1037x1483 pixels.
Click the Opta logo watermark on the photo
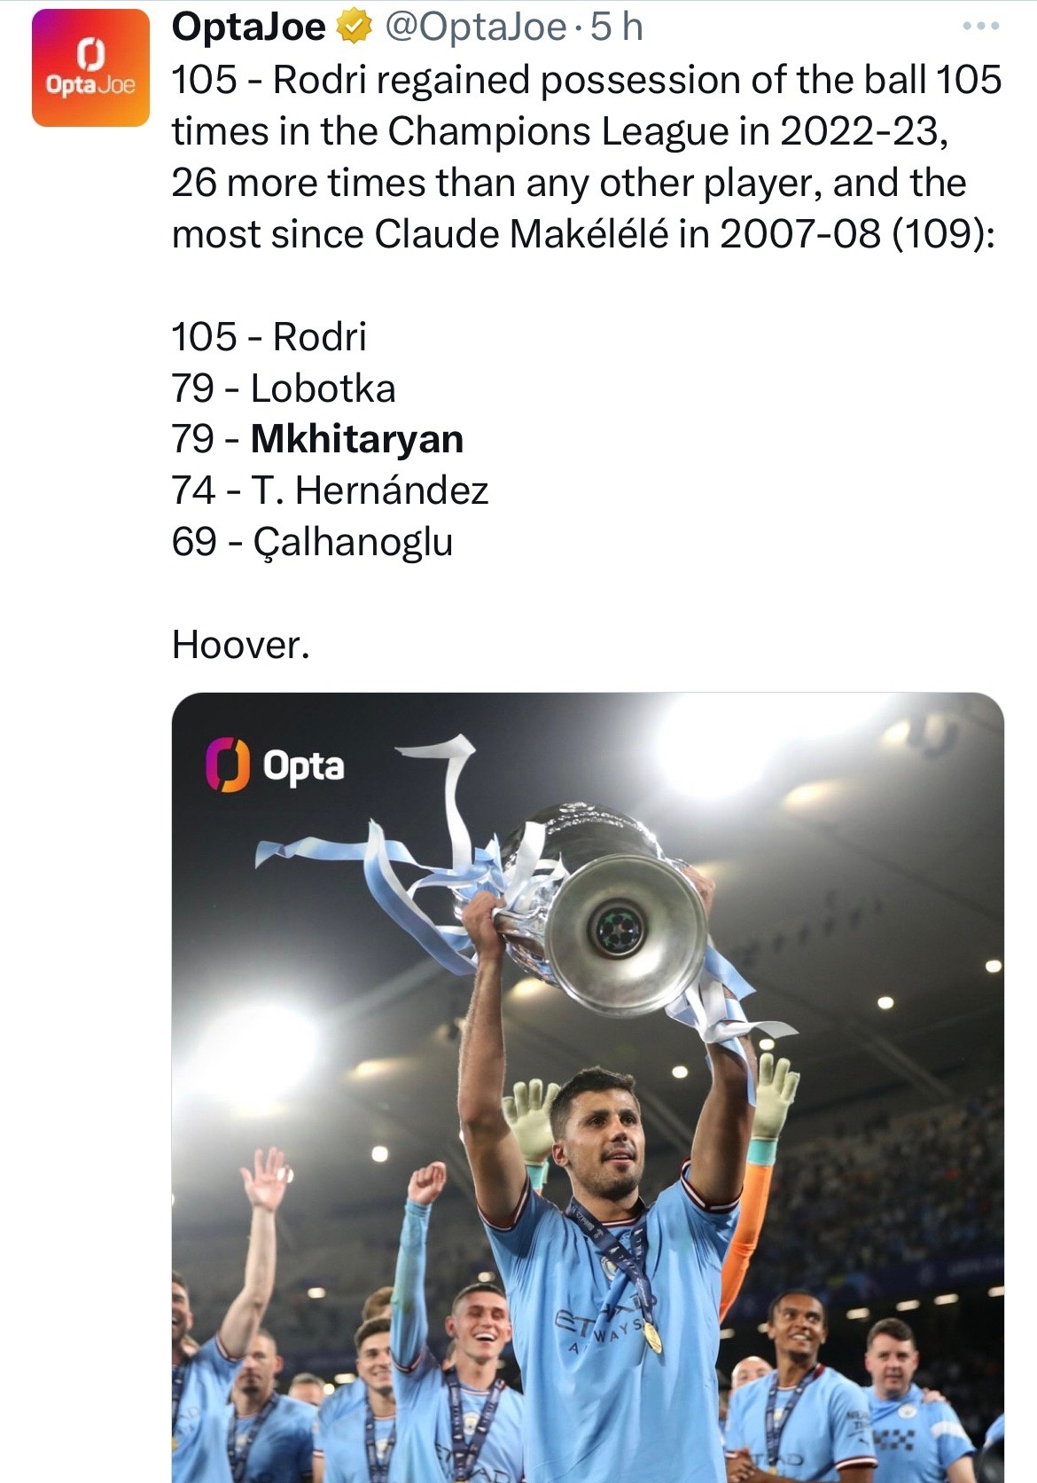(276, 765)
